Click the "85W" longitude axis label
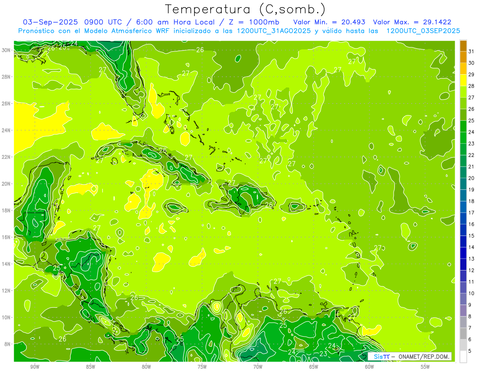The height and width of the screenshot is (372, 482). pos(91,367)
